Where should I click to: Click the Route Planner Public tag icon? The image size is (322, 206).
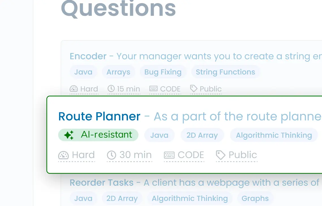pyautogui.click(x=220, y=155)
